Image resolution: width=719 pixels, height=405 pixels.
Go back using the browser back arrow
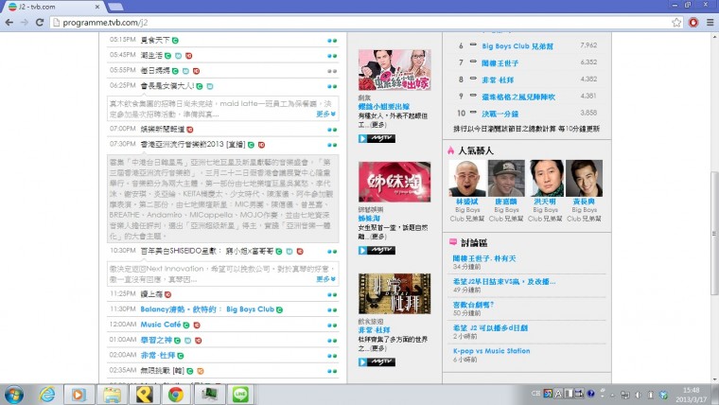(x=9, y=22)
